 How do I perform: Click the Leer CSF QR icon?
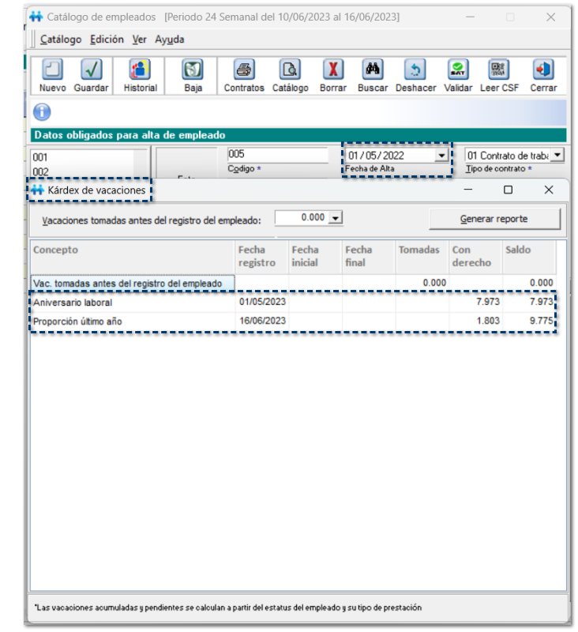[x=499, y=71]
